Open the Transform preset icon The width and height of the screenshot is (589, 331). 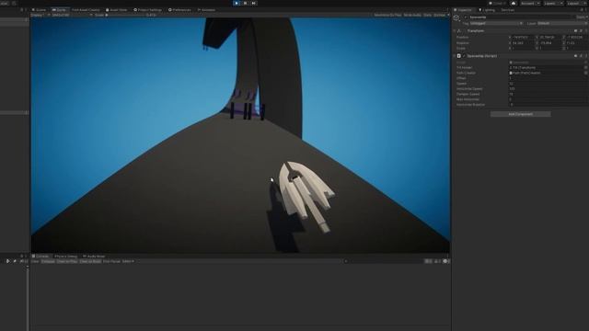(x=581, y=30)
